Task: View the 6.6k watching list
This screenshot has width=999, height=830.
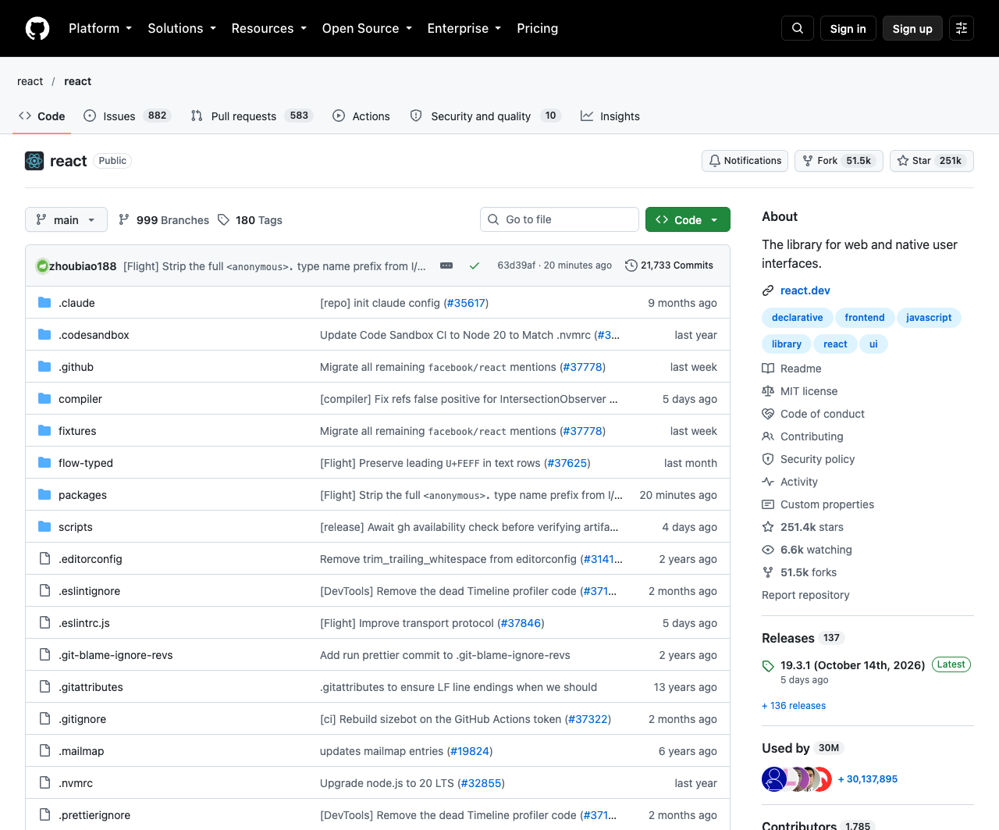Action: pos(807,550)
